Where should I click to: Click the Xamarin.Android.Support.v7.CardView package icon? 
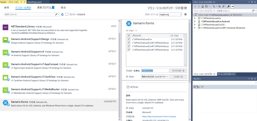tap(6, 78)
